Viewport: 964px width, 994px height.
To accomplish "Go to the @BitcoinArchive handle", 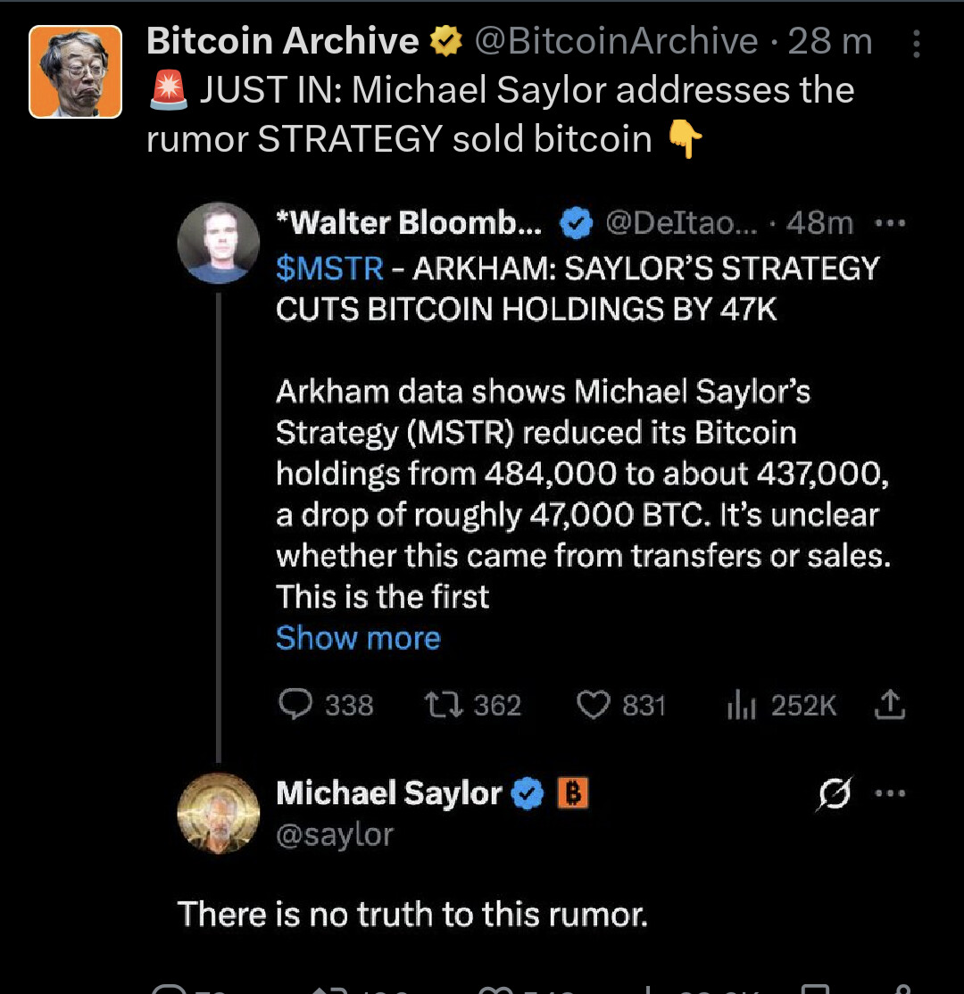I will coord(616,41).
